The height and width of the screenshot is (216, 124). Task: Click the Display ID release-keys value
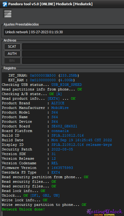coord(82,145)
